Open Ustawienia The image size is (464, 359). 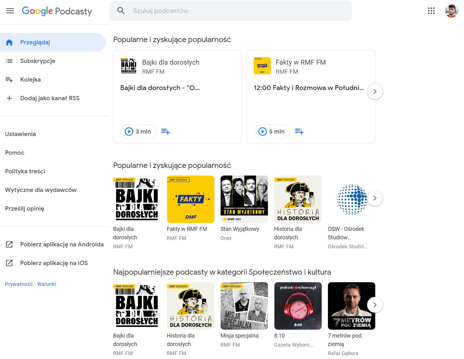pyautogui.click(x=20, y=134)
